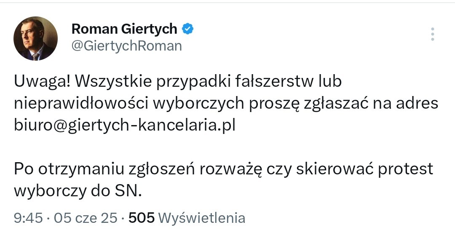This screenshot has width=455, height=238.
Task: Click the display name Roman Giertych
Action: click(124, 29)
